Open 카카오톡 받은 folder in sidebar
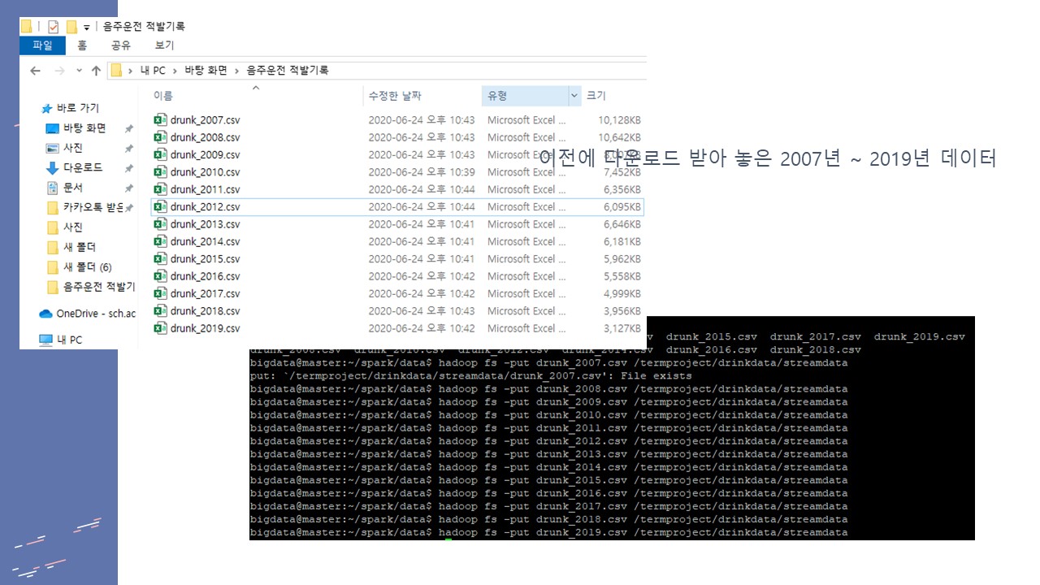 [93, 207]
